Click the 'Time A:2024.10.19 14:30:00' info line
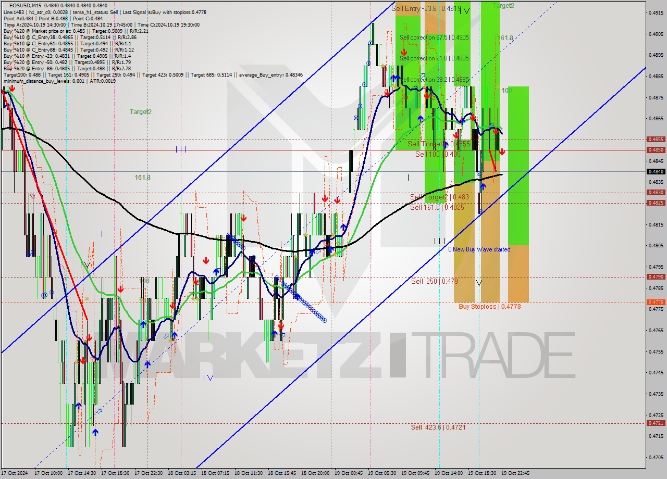The height and width of the screenshot is (479, 667). (101, 24)
